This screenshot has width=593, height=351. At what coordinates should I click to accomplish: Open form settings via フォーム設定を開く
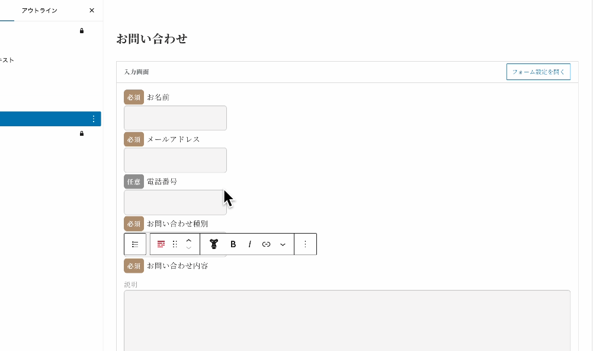(538, 71)
